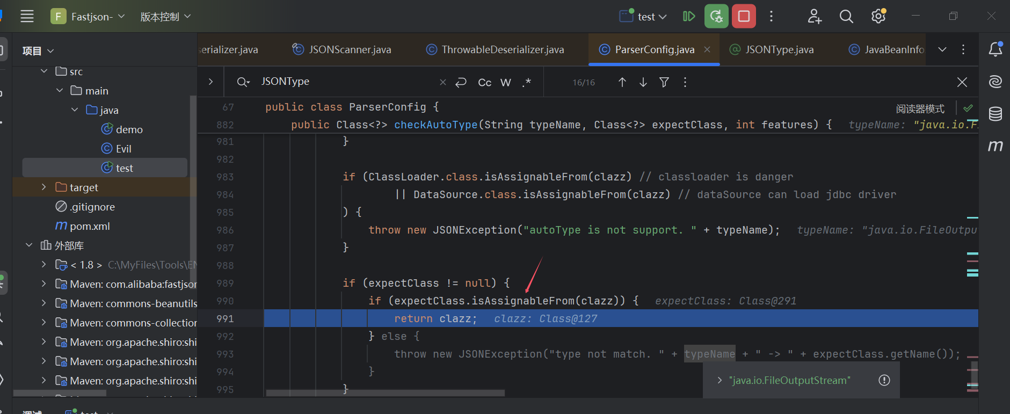Collapse the src folder
1010x414 pixels.
click(44, 71)
